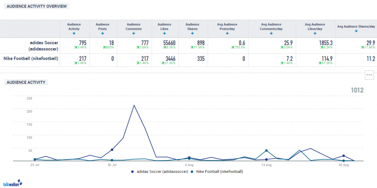Image resolution: width=377 pixels, height=188 pixels.
Task: Sort by Avg Audience Likes/day arrow
Action: point(315,33)
